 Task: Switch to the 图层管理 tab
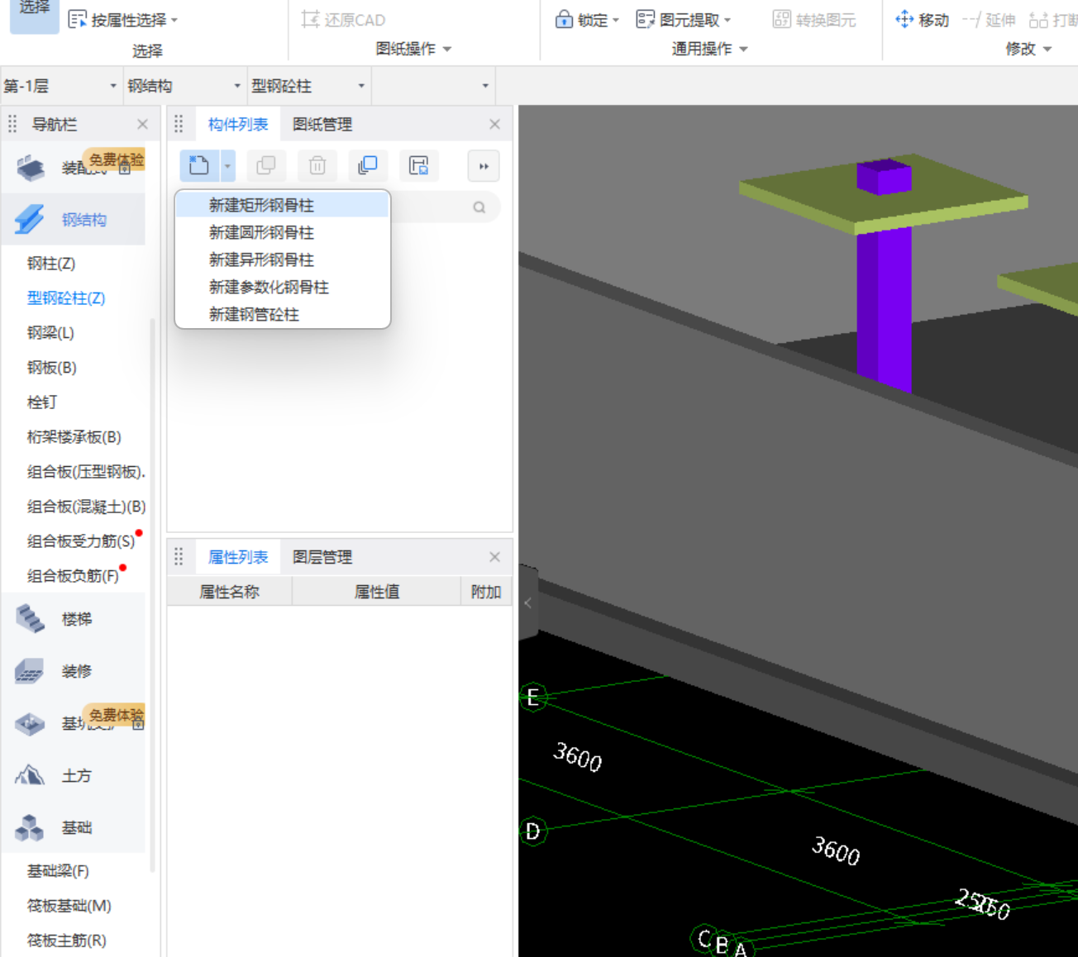[x=322, y=558]
